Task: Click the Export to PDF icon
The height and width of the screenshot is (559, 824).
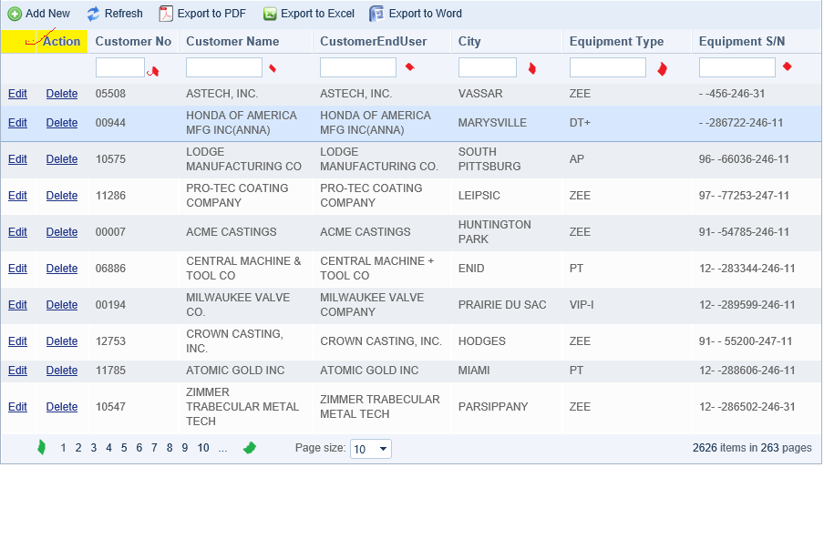Action: pos(166,14)
